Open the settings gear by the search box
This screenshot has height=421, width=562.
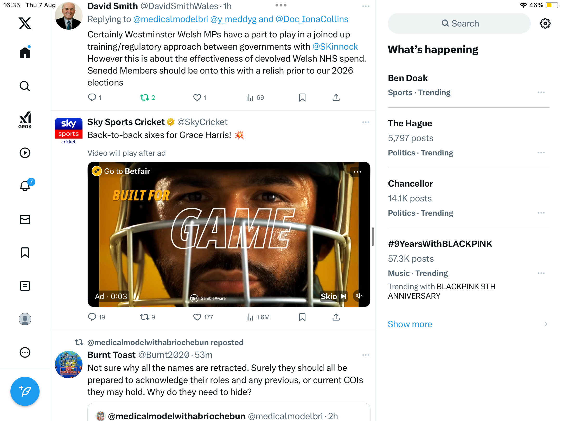[545, 23]
